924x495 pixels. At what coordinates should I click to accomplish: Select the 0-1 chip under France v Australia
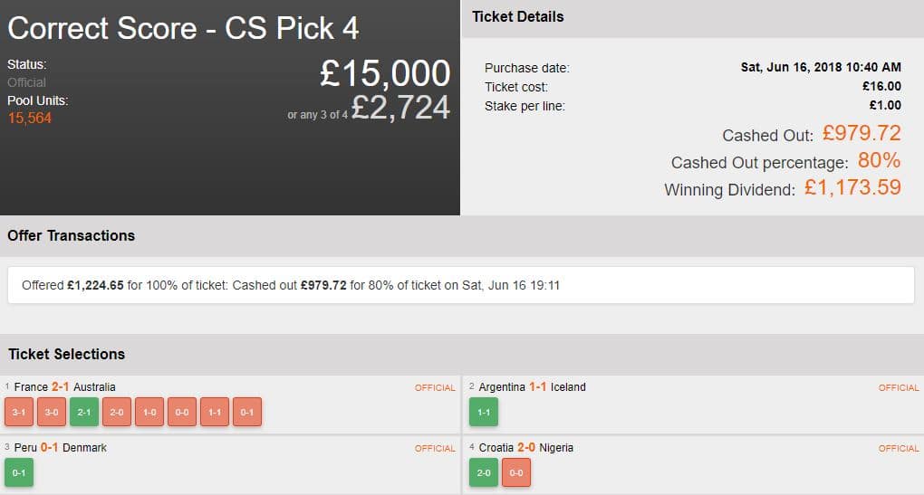click(x=247, y=412)
